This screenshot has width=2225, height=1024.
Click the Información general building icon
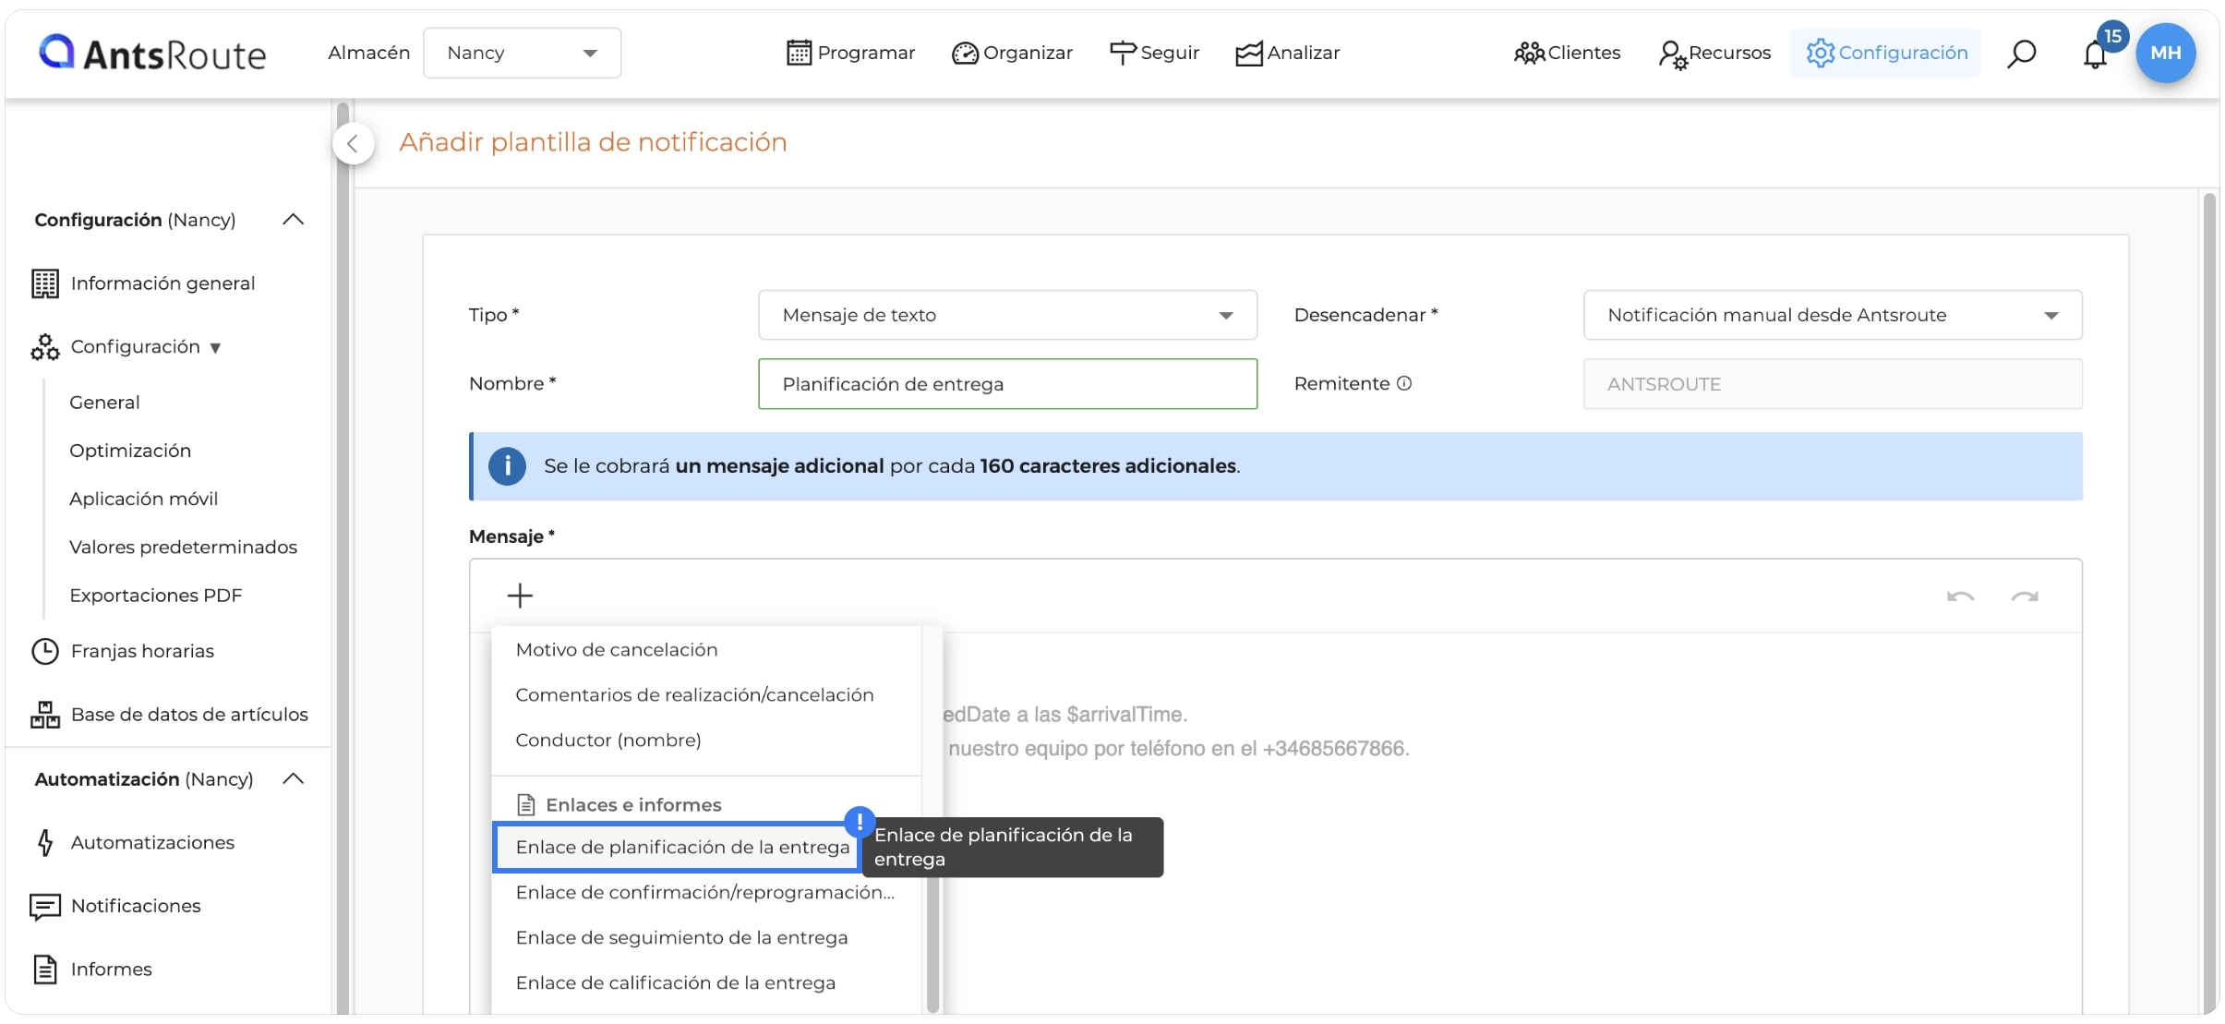44,283
